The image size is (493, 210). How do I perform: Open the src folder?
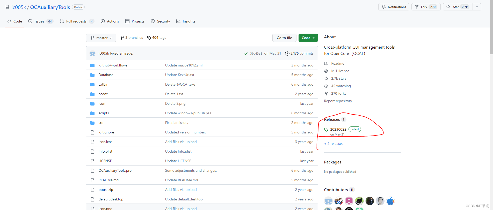[101, 123]
